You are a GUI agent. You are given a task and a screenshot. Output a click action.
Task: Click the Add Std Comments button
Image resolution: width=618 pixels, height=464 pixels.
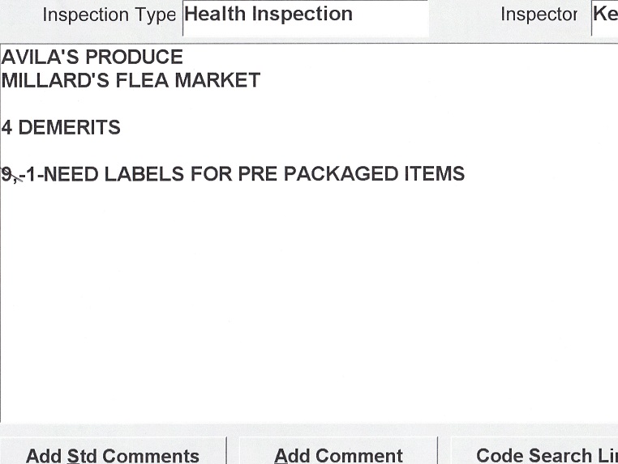tap(113, 453)
